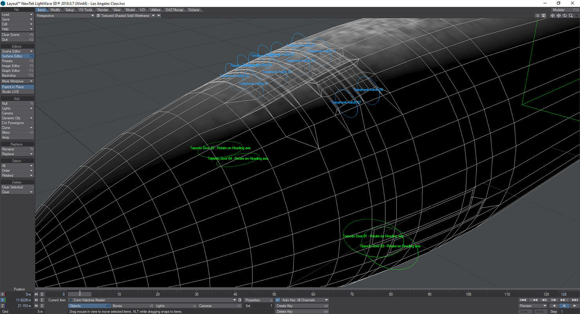Go to the next keyframe

click(x=564, y=300)
